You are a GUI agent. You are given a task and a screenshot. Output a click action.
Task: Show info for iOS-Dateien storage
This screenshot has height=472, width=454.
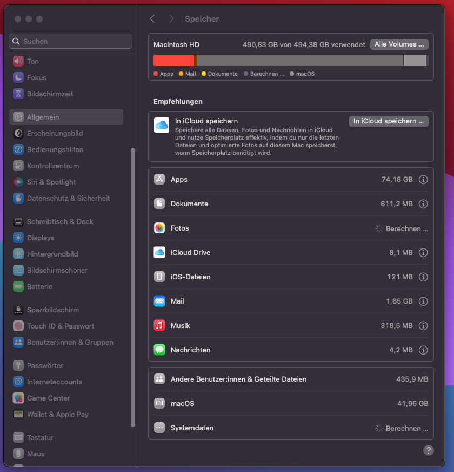423,277
